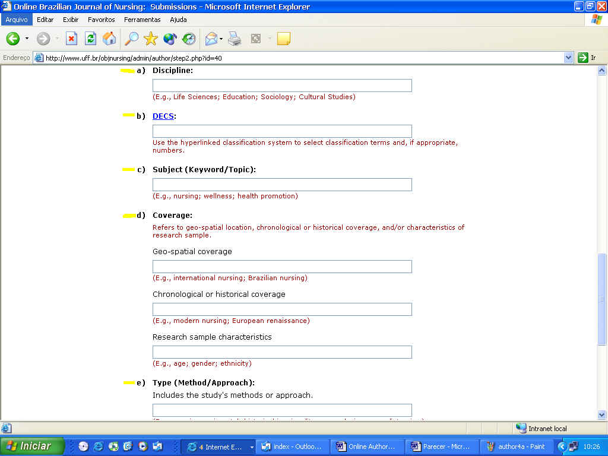This screenshot has width=608, height=456.
Task: Open the Ferramentas menu
Action: pos(142,20)
